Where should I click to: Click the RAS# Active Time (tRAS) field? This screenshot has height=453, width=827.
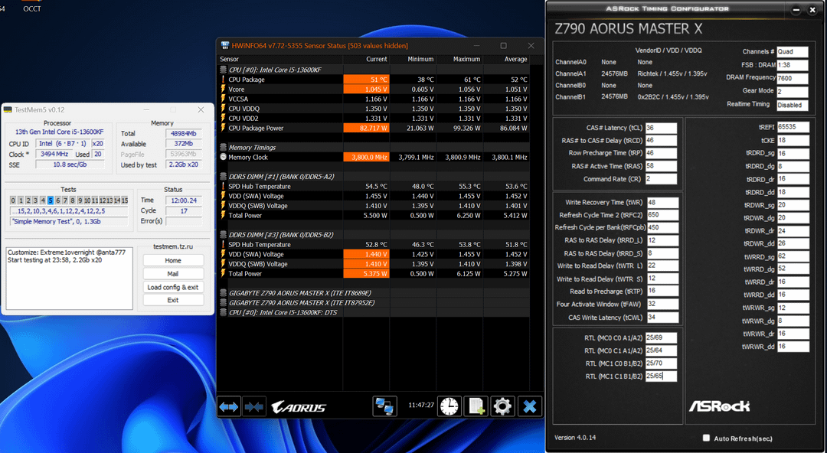tap(661, 166)
